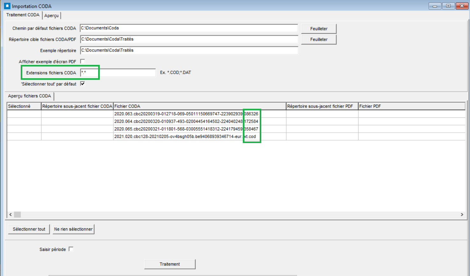Viewport: 470px width, 276px height.
Task: Switch to the Aperçu tab
Action: click(51, 15)
